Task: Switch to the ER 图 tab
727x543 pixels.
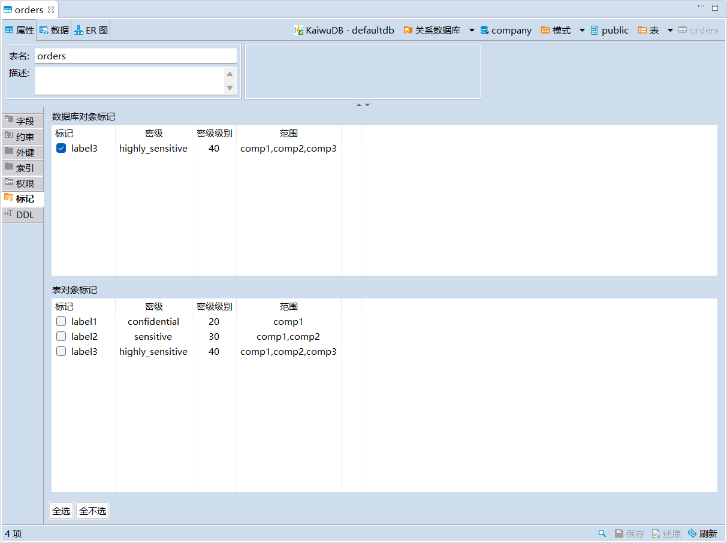Action: pyautogui.click(x=91, y=30)
